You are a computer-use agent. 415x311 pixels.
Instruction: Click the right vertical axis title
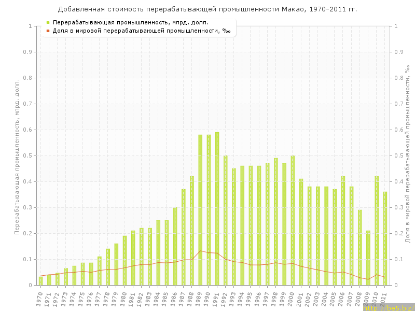[x=408, y=155]
